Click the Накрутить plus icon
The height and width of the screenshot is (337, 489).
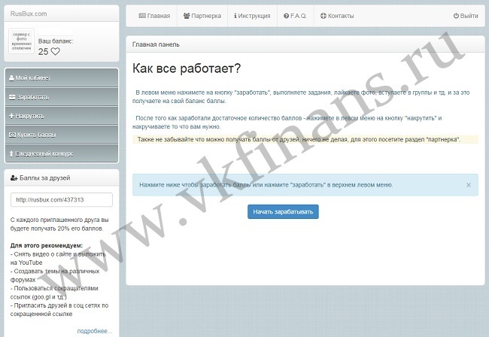[x=11, y=116]
